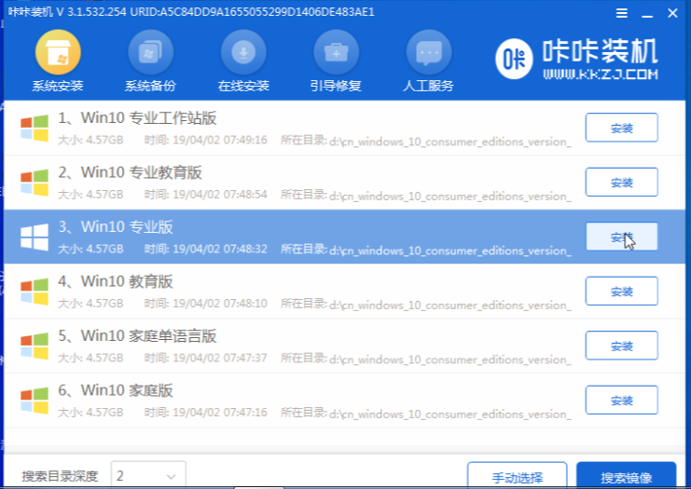Install Win10 家庭版

click(x=621, y=400)
